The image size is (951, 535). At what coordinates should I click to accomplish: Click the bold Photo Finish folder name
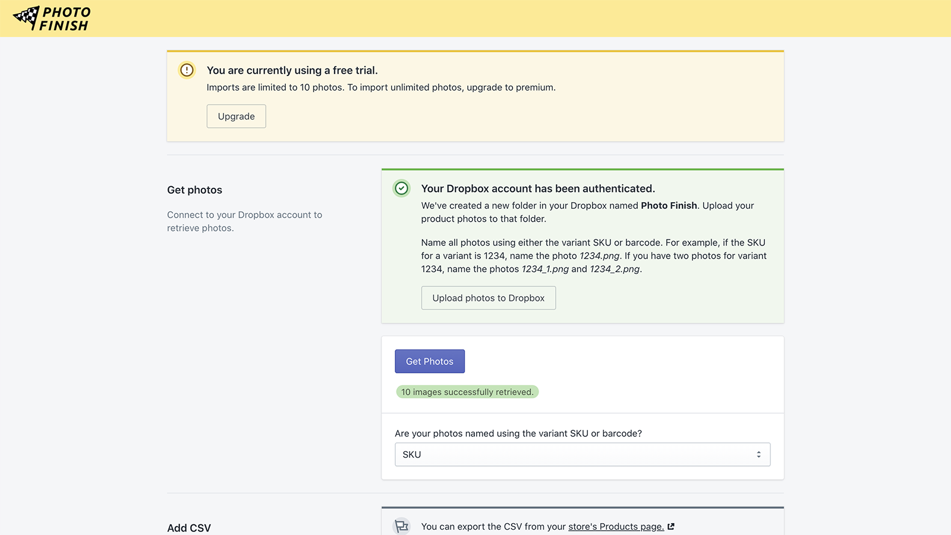669,206
